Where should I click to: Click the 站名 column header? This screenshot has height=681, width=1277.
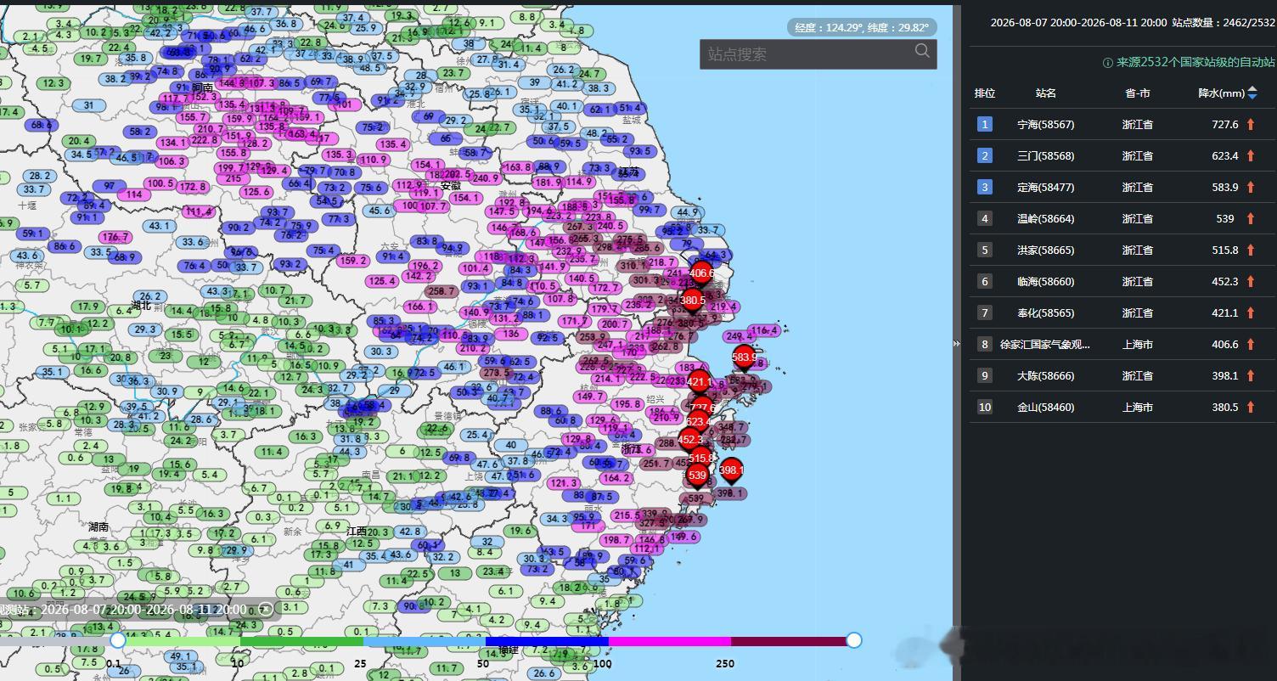pyautogui.click(x=1046, y=93)
